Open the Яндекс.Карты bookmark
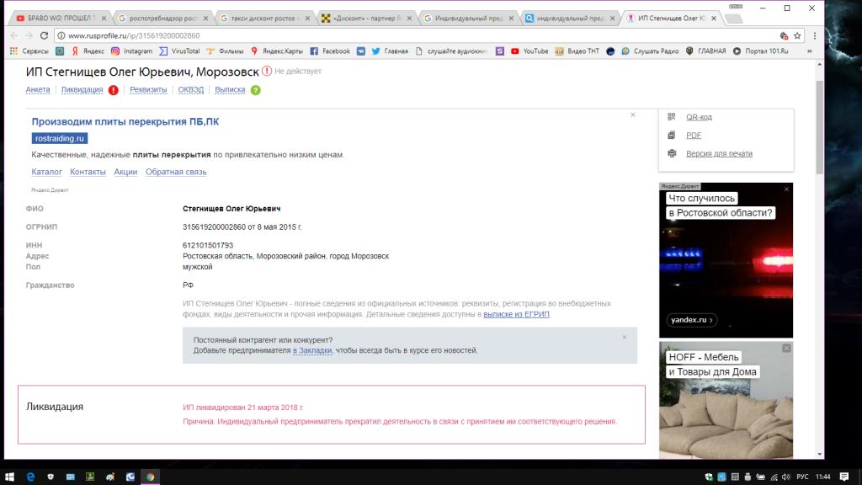The image size is (862, 485). (276, 51)
